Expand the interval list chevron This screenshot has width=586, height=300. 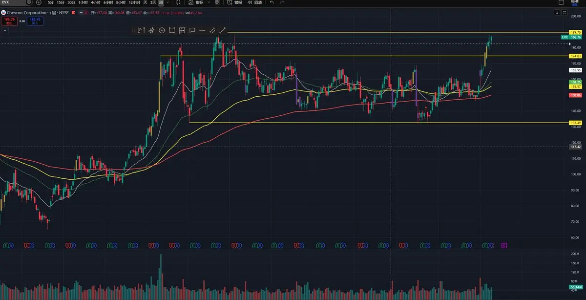[167, 2]
